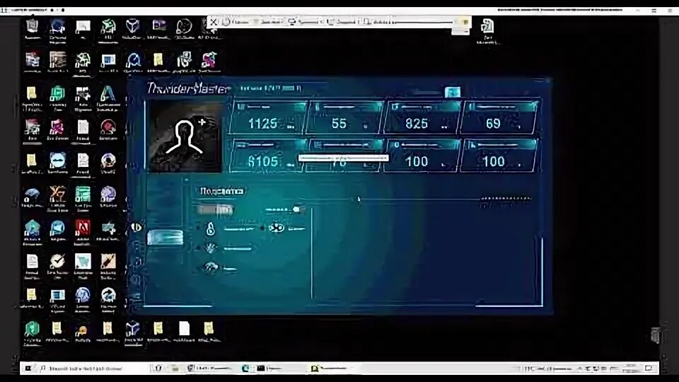
Task: Open the orange X-shaped desktop icon
Action: [x=57, y=195]
